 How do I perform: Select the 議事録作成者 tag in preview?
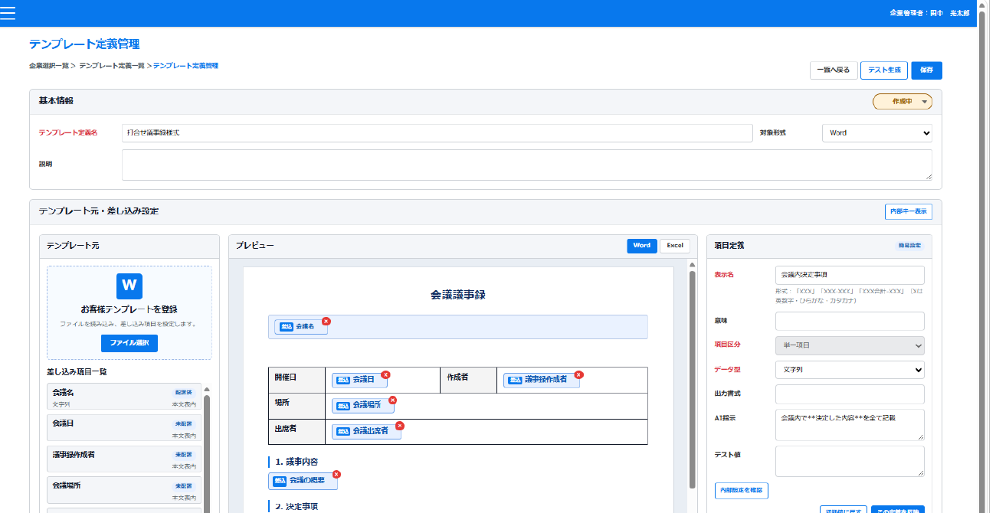(542, 380)
